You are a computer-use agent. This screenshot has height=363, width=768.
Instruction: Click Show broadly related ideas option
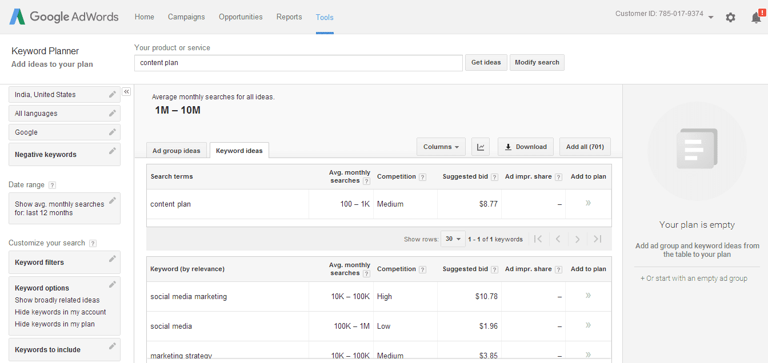pyautogui.click(x=57, y=300)
